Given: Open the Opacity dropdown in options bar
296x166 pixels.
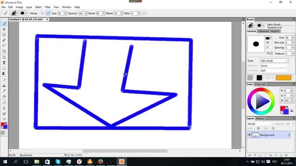Looking at the screenshot, I should pos(86,13).
